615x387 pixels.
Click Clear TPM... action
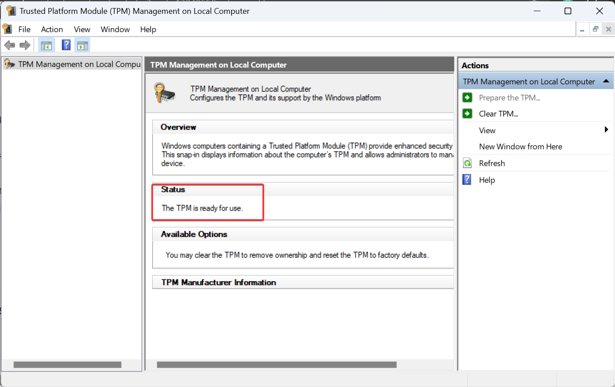[499, 114]
